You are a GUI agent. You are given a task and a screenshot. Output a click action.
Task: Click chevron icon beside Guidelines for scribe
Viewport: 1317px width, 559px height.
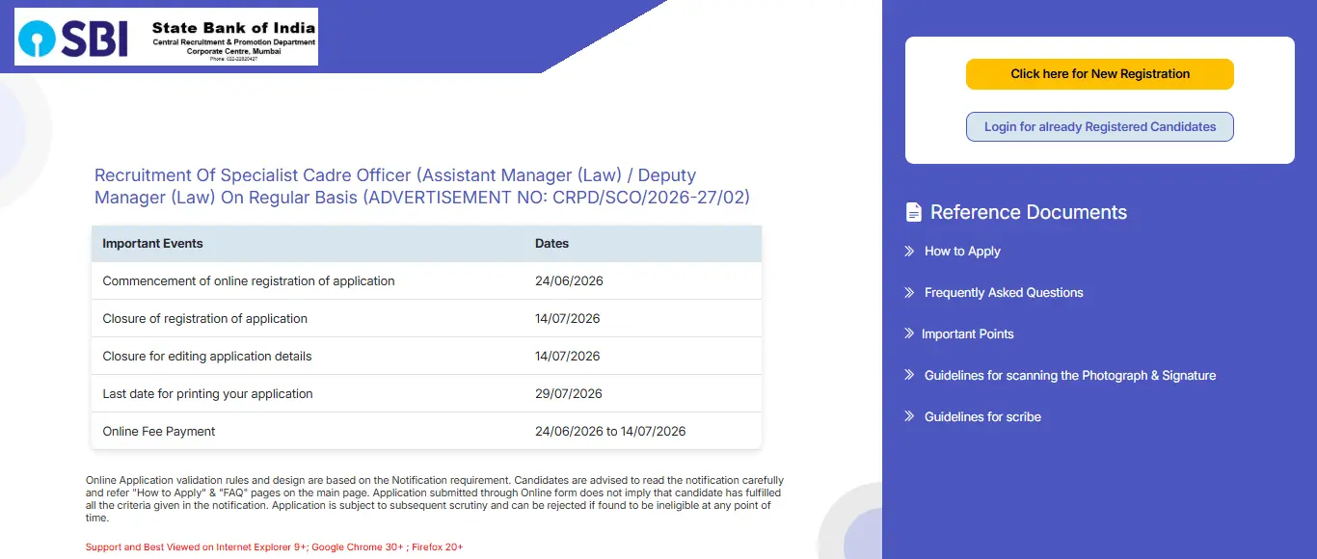click(x=909, y=416)
